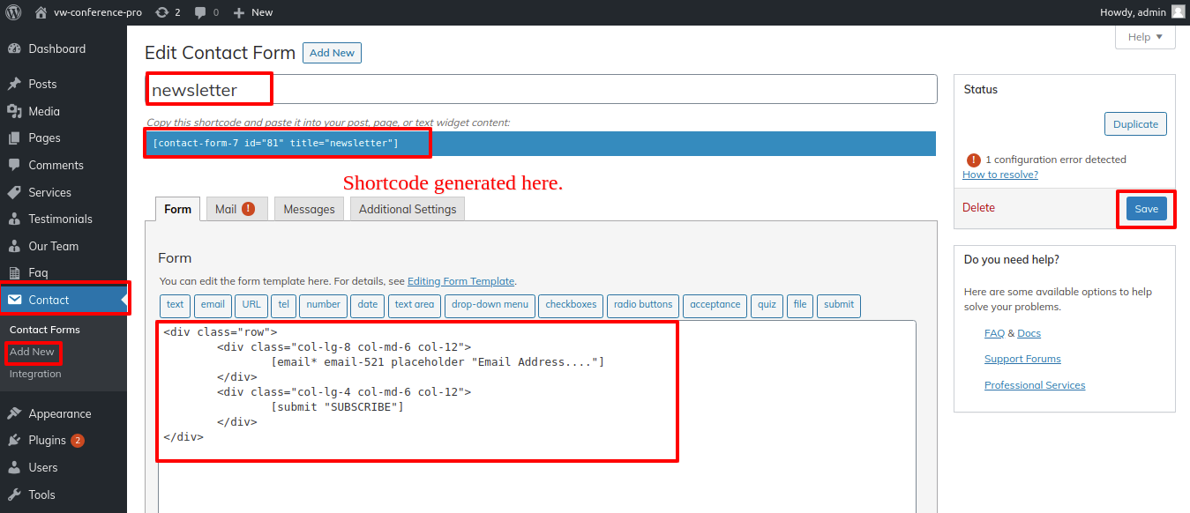Open the Editing Form Template link
The width and height of the screenshot is (1190, 513).
(x=460, y=281)
